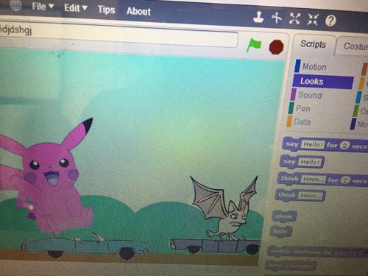Select the Sound block category

coord(307,95)
